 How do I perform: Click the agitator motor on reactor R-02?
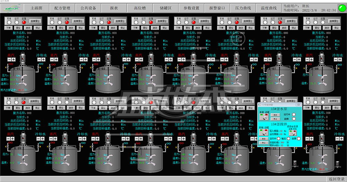pos(65,59)
